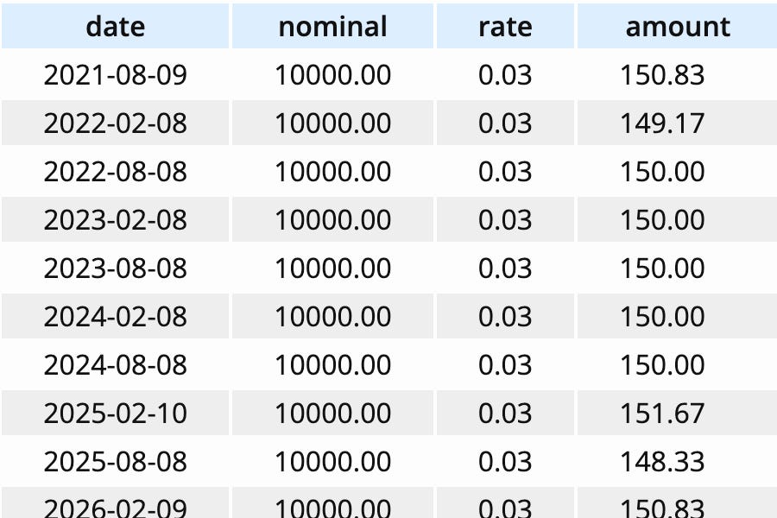Click the amount value 148.33
This screenshot has width=777, height=518.
tap(662, 461)
